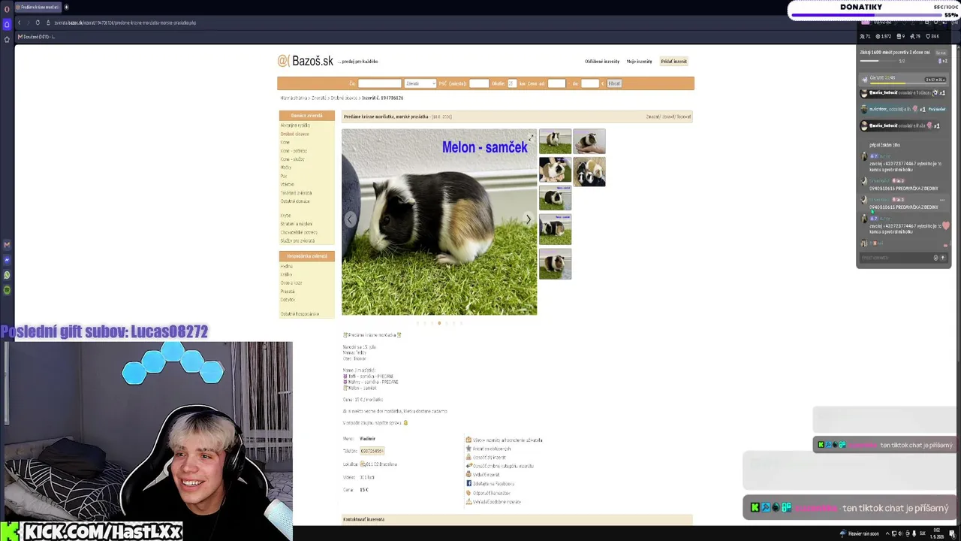The height and width of the screenshot is (541, 961).
Task: Click star icon to add to favorites
Action: coord(468,449)
